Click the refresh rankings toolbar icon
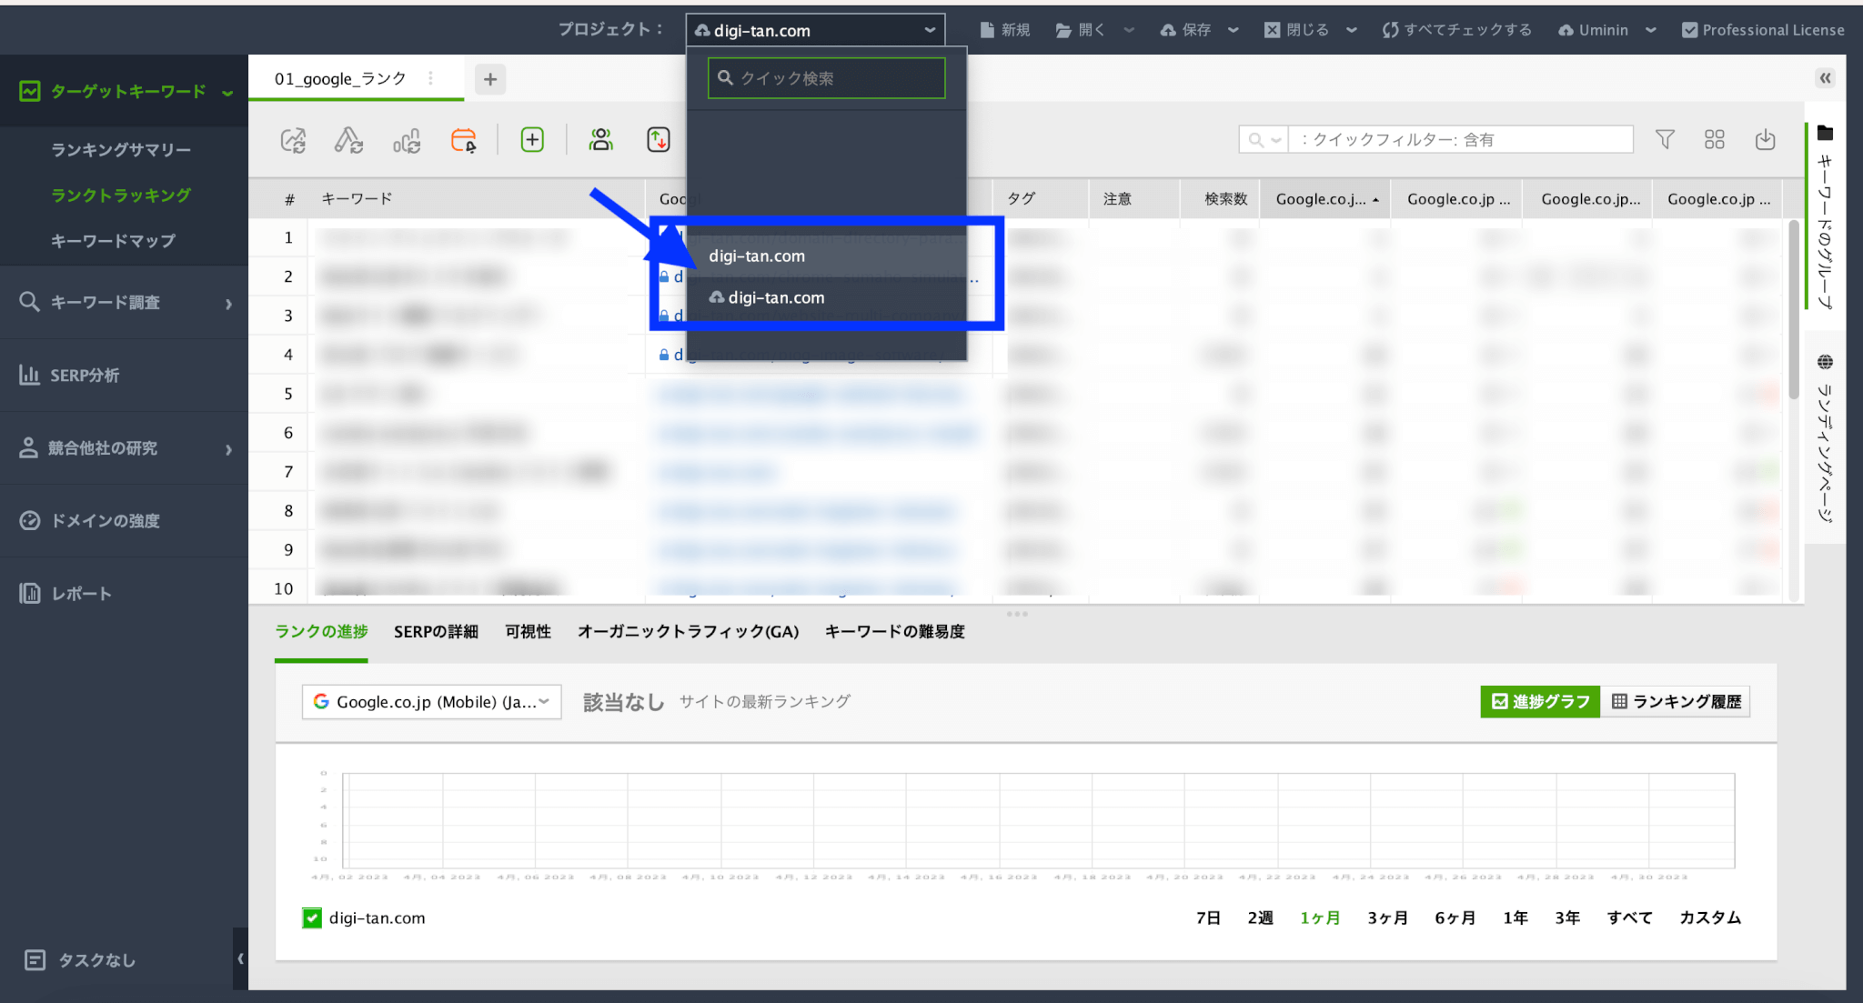1863x1003 pixels. [293, 140]
